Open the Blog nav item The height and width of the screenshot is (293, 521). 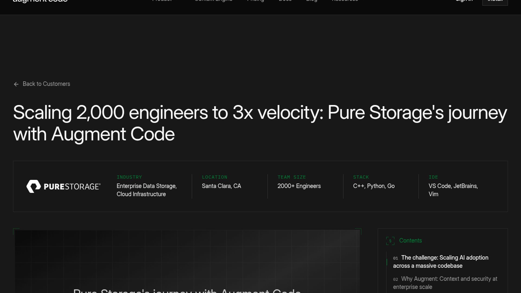[312, 1]
